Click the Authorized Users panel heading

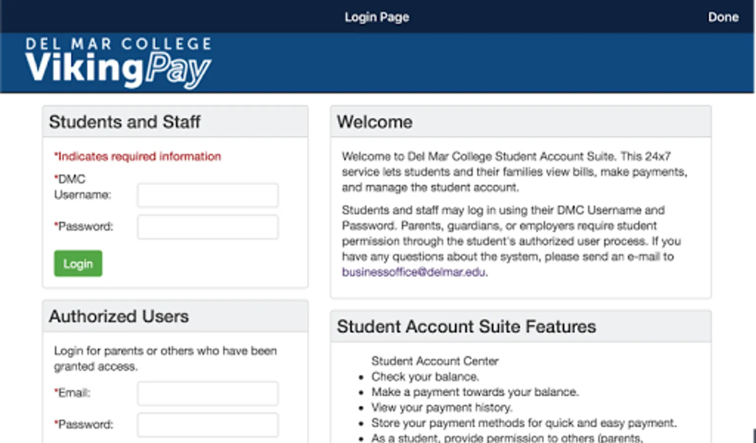coord(119,316)
